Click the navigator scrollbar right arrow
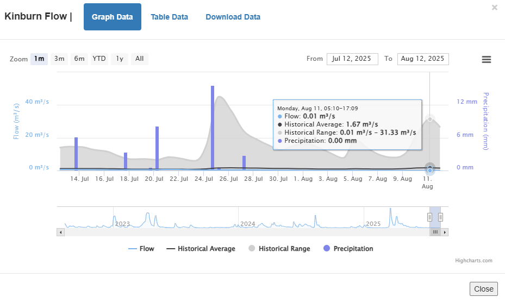This screenshot has width=505, height=303. click(445, 232)
